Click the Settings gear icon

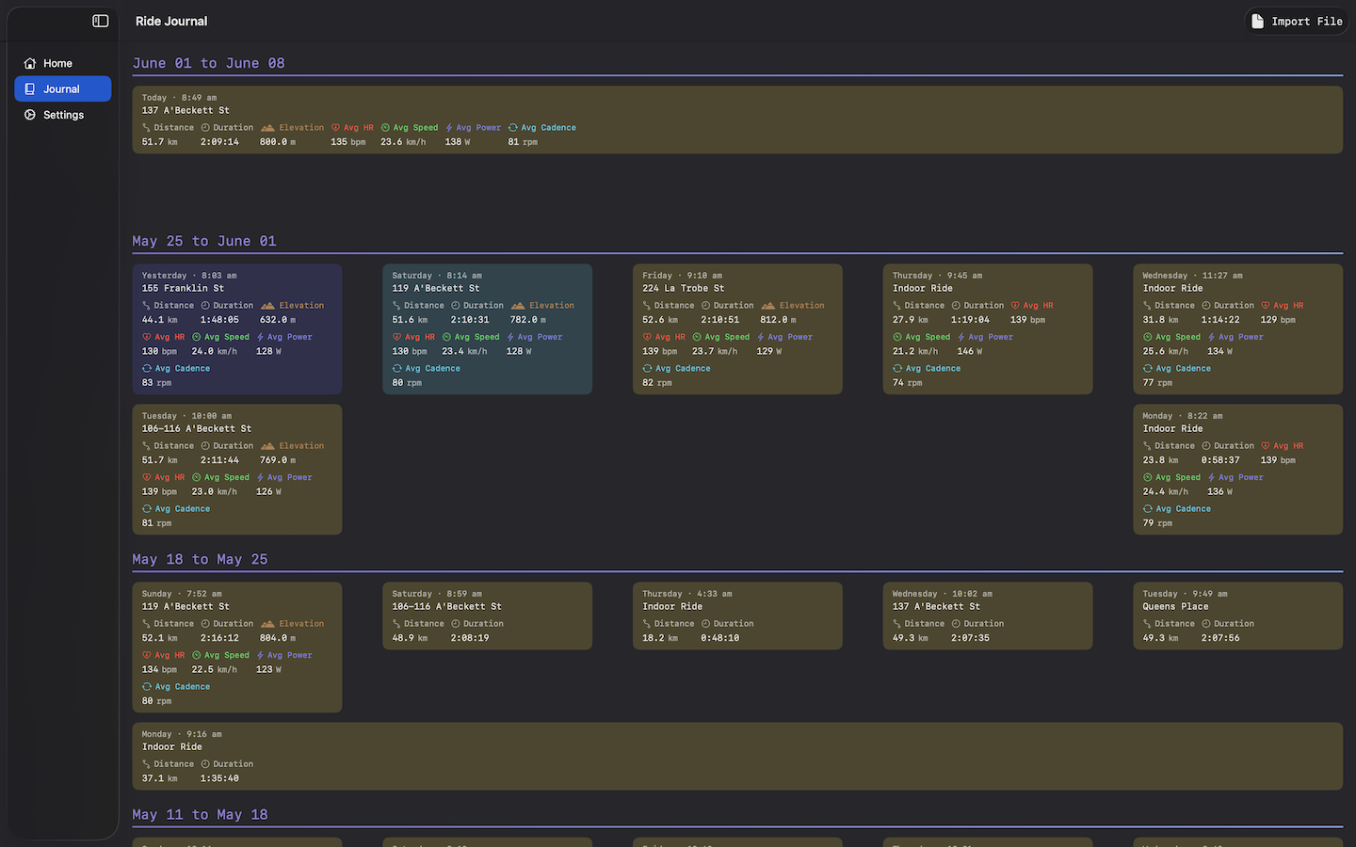point(30,115)
